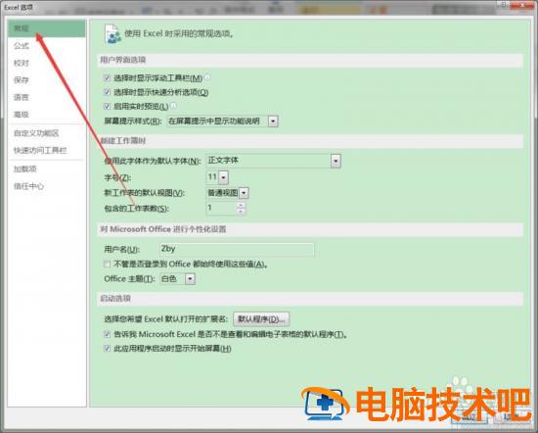
Task: Open the 加载项 category
Action: coord(46,168)
